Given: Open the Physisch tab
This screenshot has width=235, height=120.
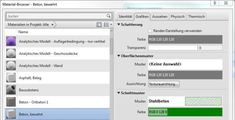Looking at the screenshot, I should coord(177,17).
